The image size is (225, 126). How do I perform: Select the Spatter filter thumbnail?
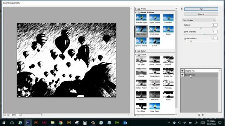pyautogui.click(x=168, y=30)
